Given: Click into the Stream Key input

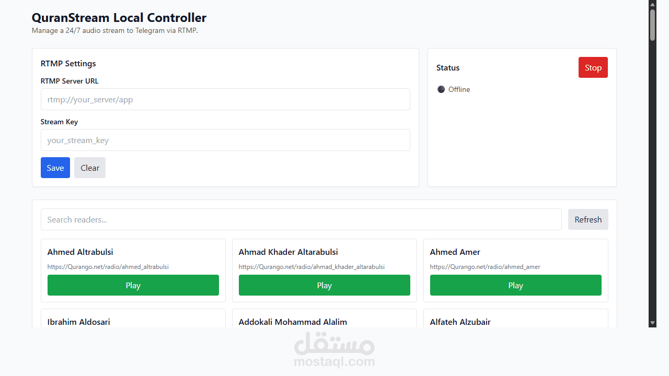Looking at the screenshot, I should pos(225,140).
